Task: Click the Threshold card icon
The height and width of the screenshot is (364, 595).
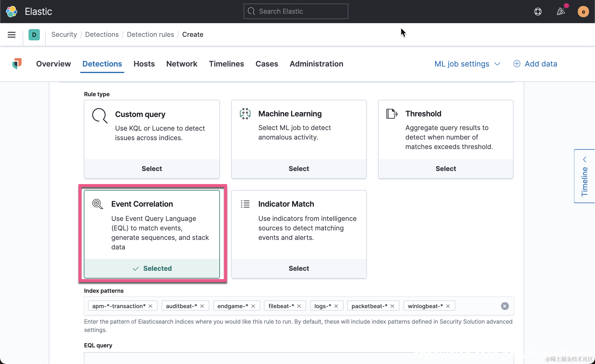Action: coord(392,114)
